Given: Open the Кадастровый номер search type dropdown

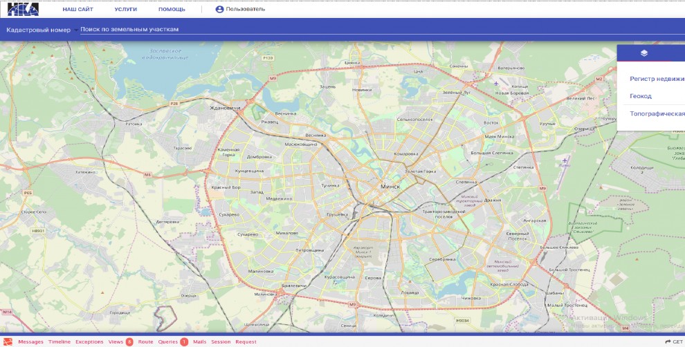Looking at the screenshot, I should [42, 30].
